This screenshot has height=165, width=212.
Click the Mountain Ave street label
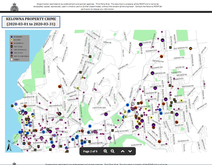[x=56, y=105]
